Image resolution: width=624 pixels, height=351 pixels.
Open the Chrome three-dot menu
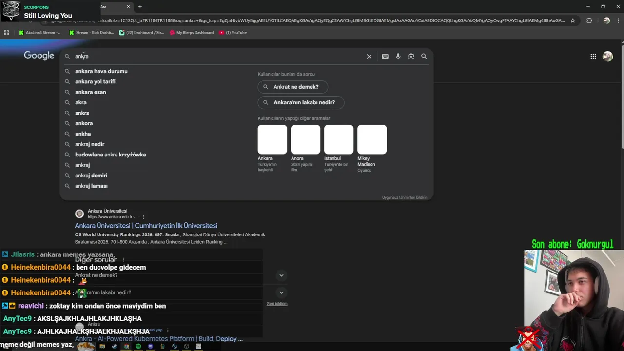click(619, 20)
